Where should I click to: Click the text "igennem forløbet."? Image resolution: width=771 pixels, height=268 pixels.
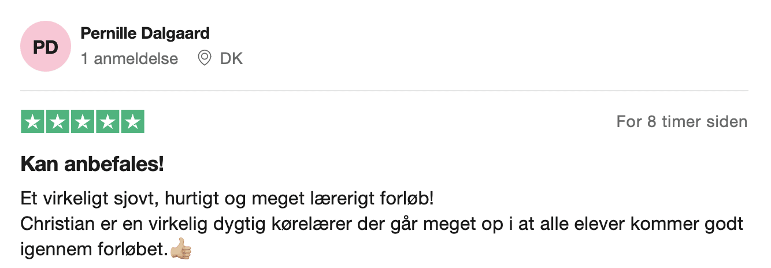pos(94,251)
